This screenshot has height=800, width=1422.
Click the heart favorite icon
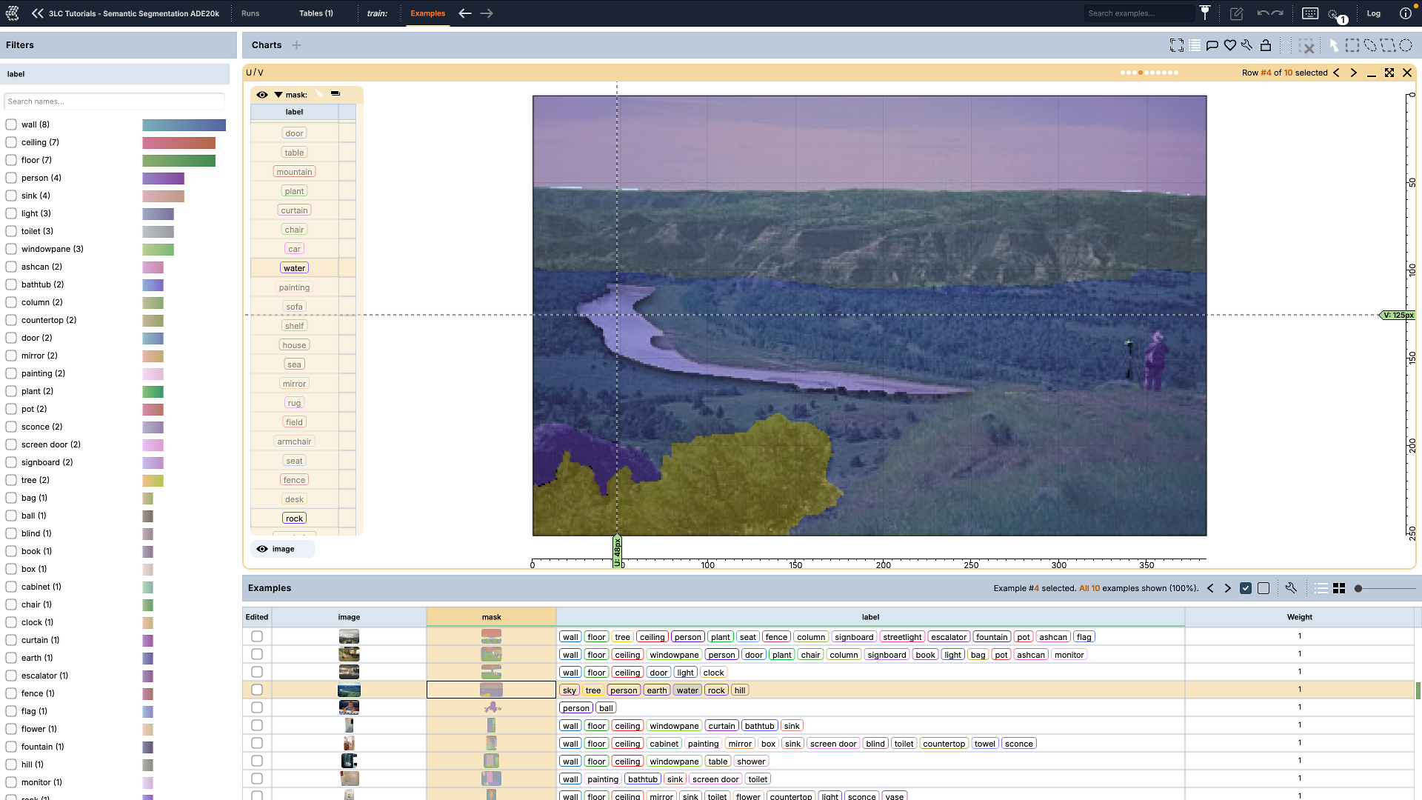coord(1230,45)
